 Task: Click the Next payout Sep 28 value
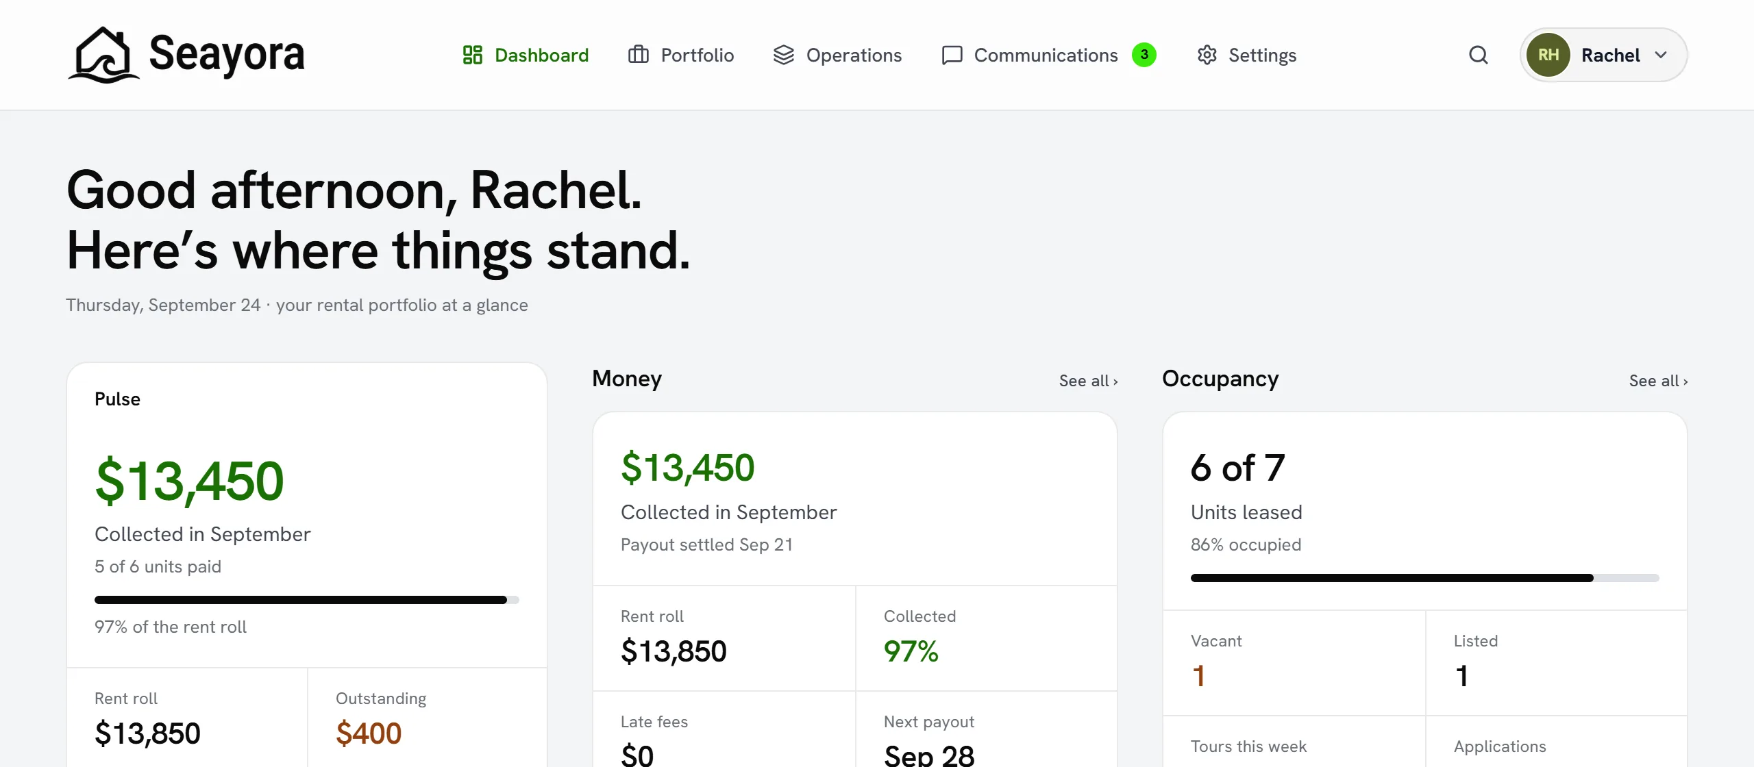929,756
